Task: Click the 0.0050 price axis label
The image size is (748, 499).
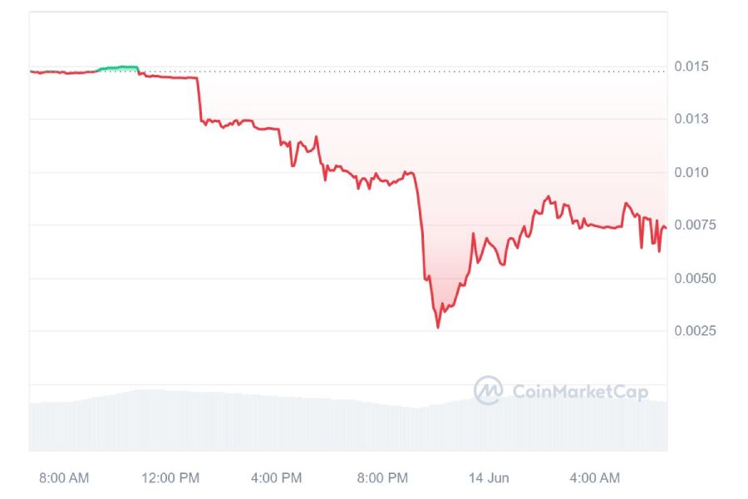Action: tap(695, 279)
